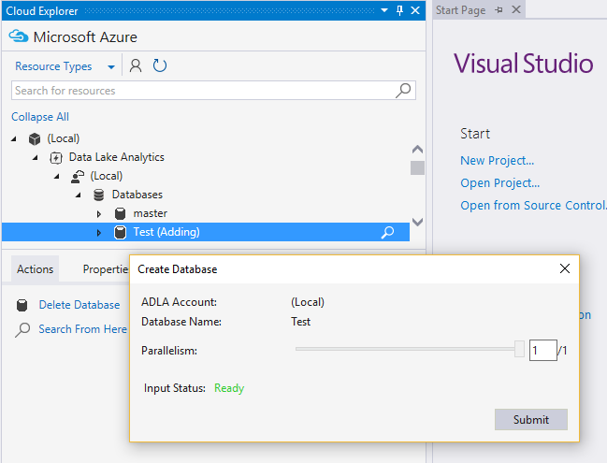Viewport: 607px width, 463px height.
Task: Click the Parallelism slider track
Action: (405, 349)
